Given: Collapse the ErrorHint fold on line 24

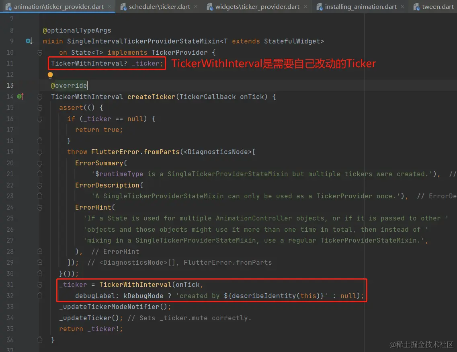Looking at the screenshot, I should click(40, 208).
